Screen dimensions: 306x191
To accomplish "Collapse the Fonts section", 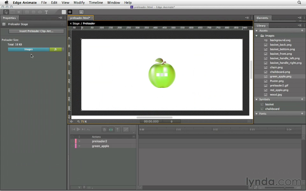I will click(257, 114).
